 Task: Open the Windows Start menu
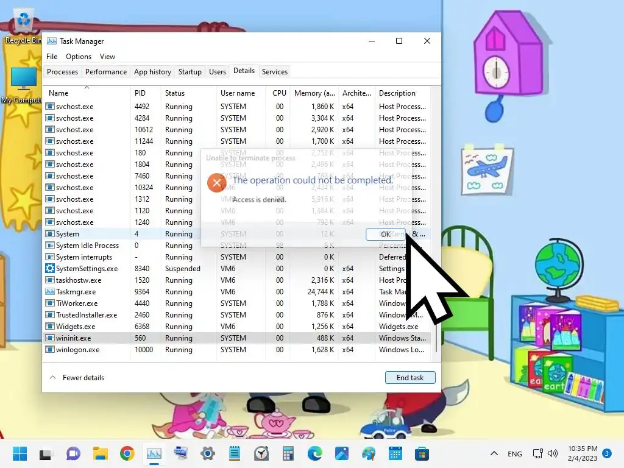(x=19, y=453)
